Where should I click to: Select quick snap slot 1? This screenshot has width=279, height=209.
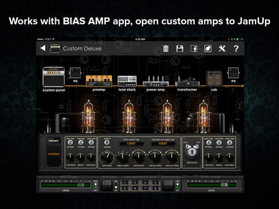tap(125, 182)
